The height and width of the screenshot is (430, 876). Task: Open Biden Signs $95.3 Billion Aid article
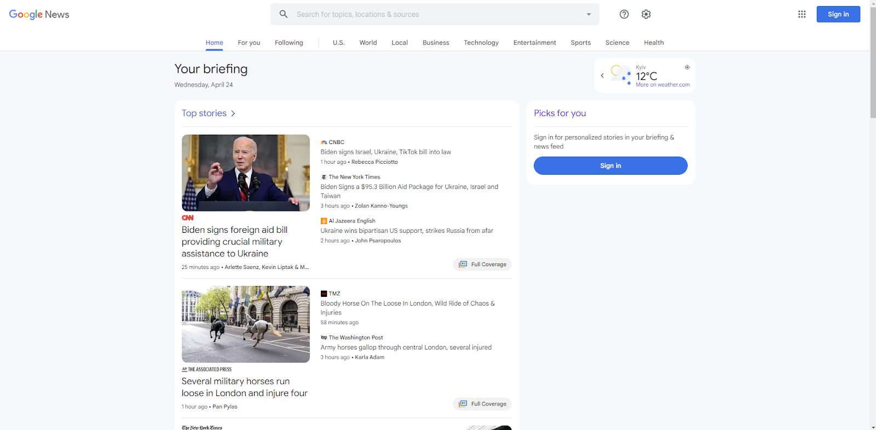pos(410,191)
